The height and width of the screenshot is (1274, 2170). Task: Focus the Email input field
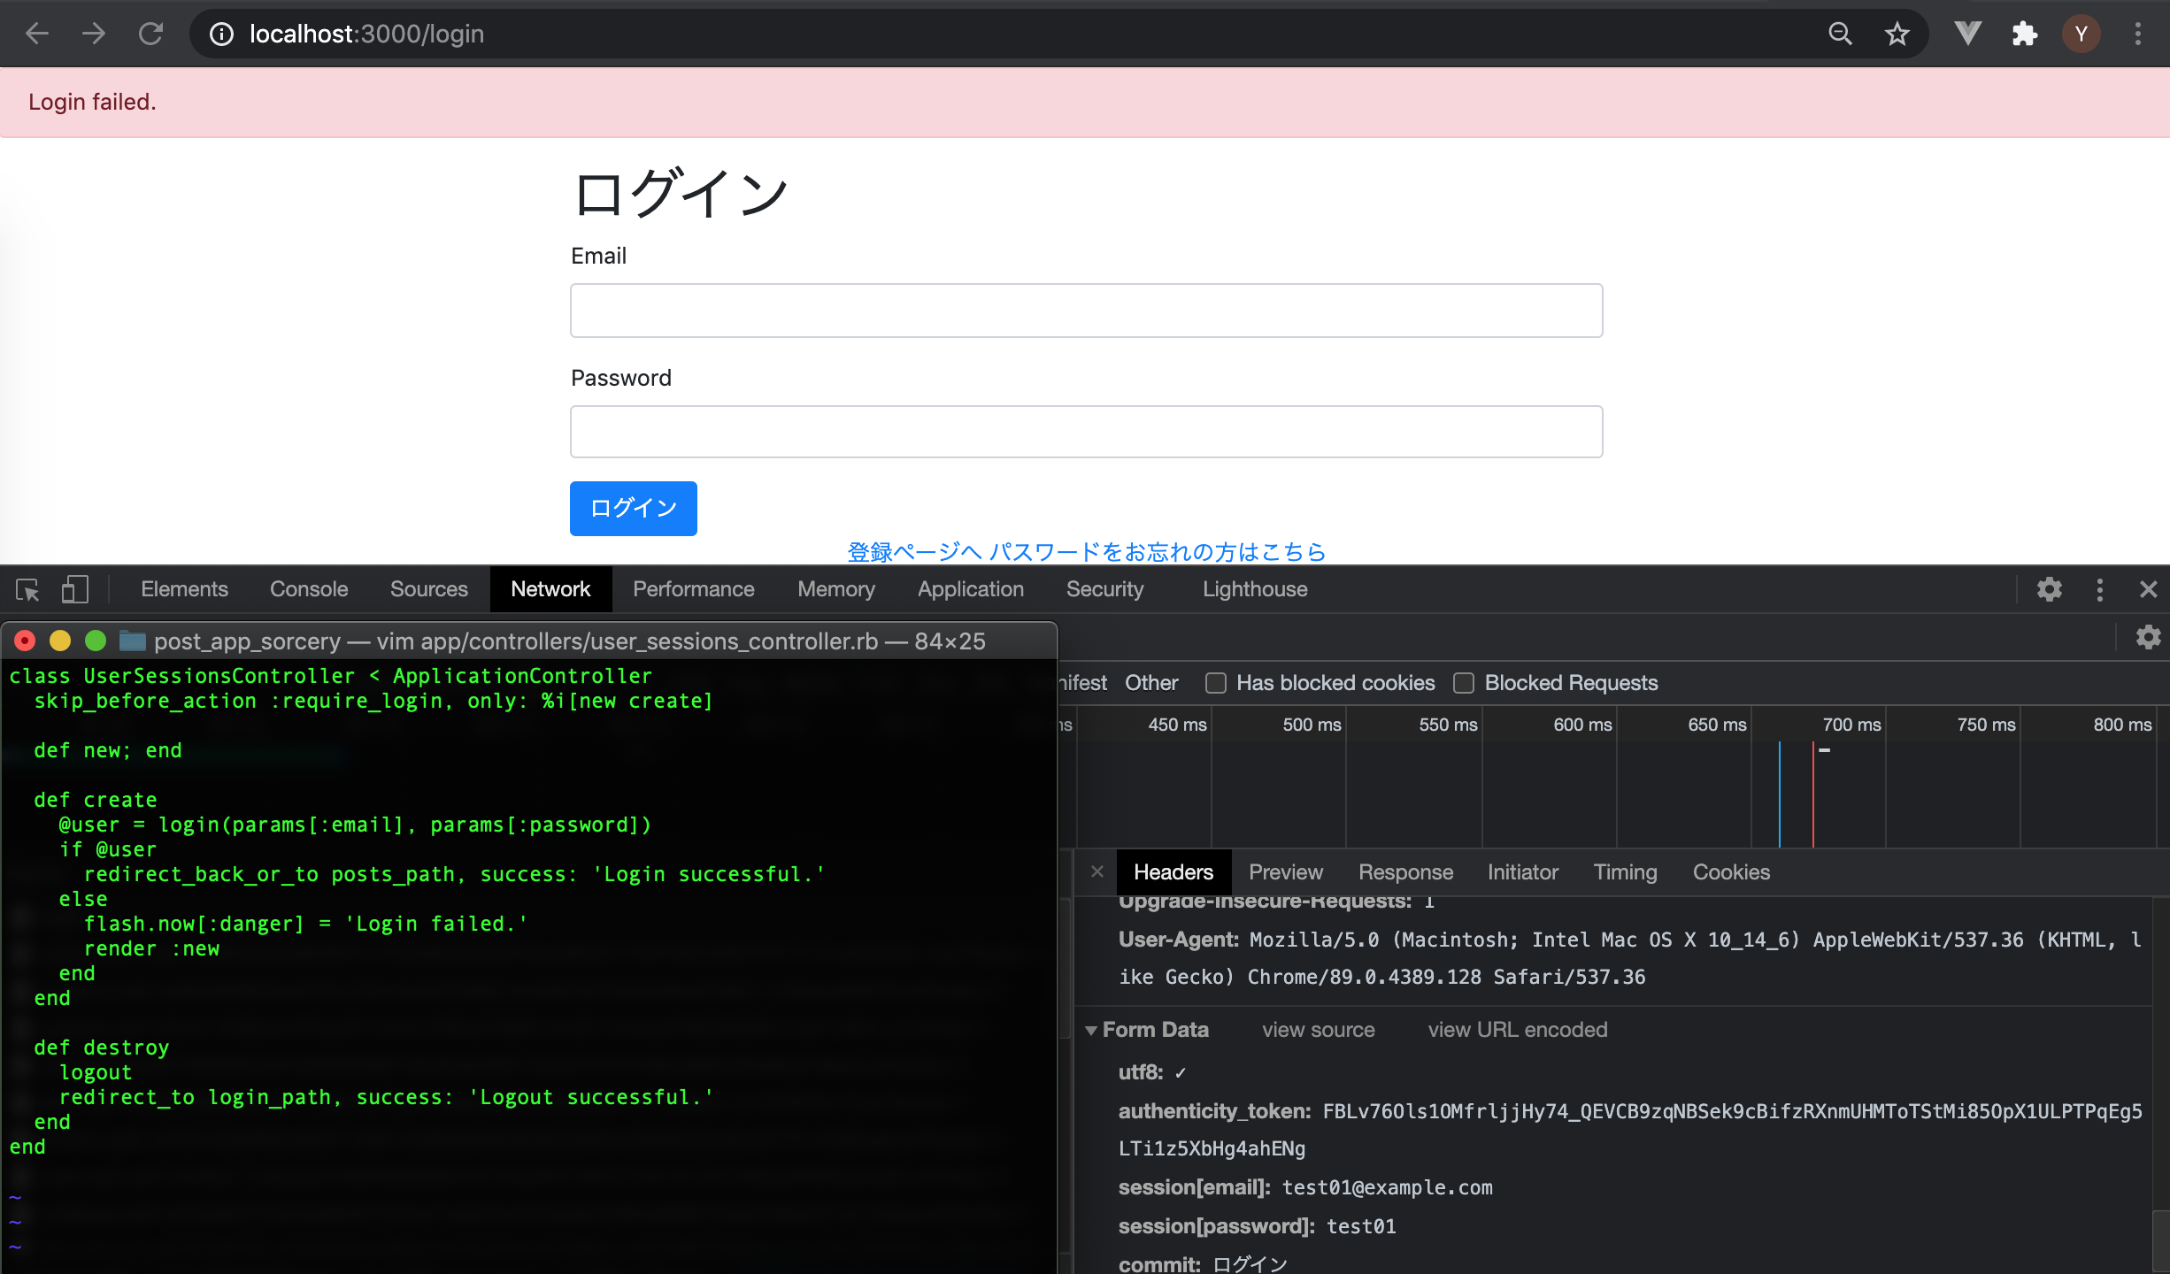click(x=1087, y=311)
